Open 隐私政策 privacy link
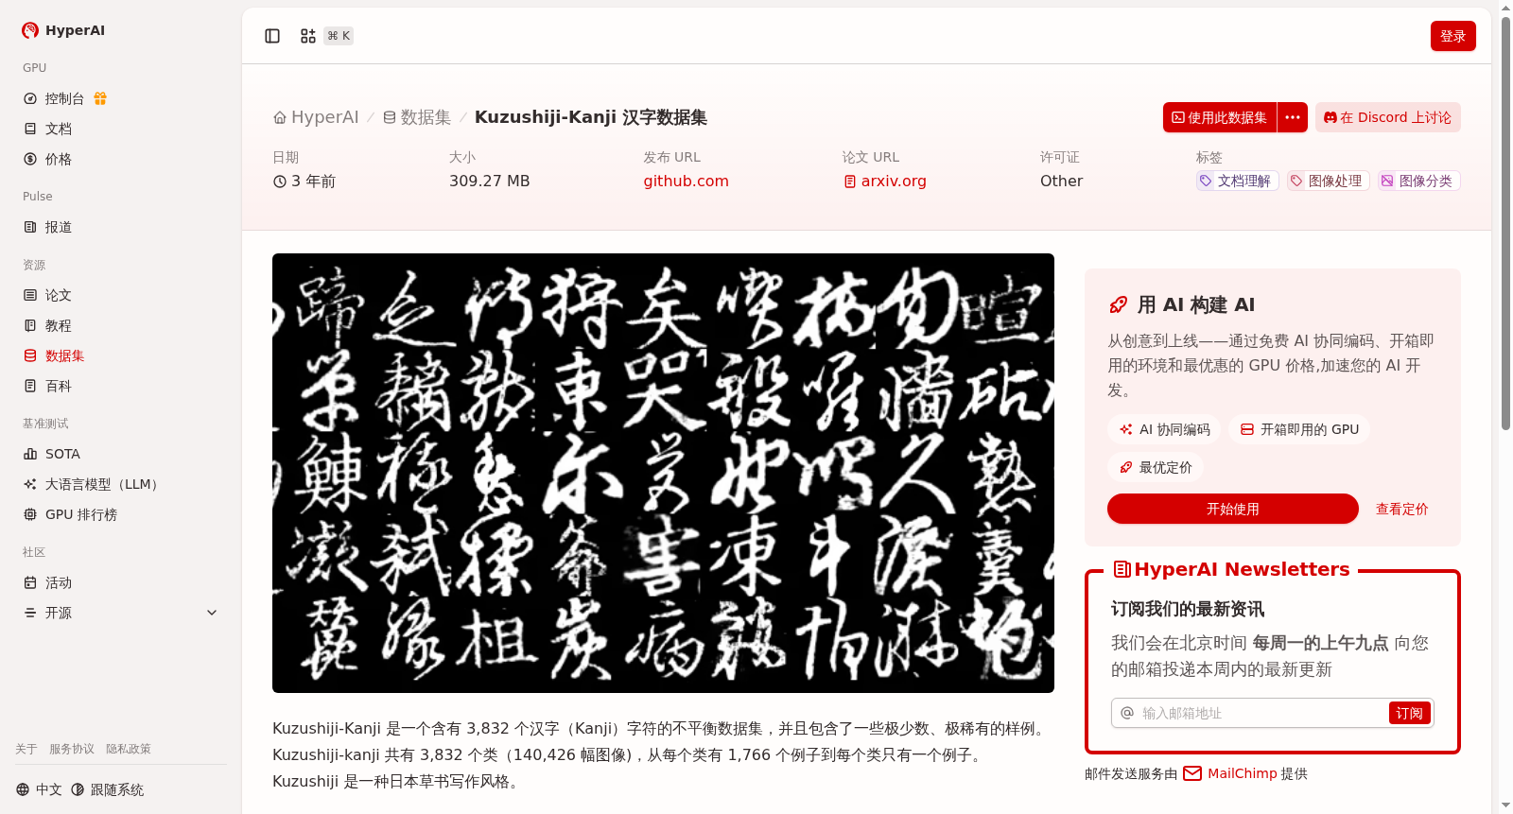This screenshot has width=1513, height=814. [x=129, y=749]
